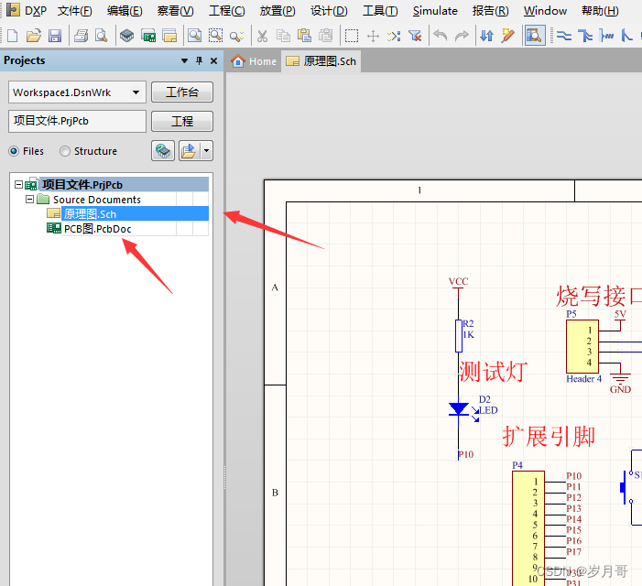The image size is (642, 586).
Task: Click the Print toolbar icon
Action: pos(81,36)
